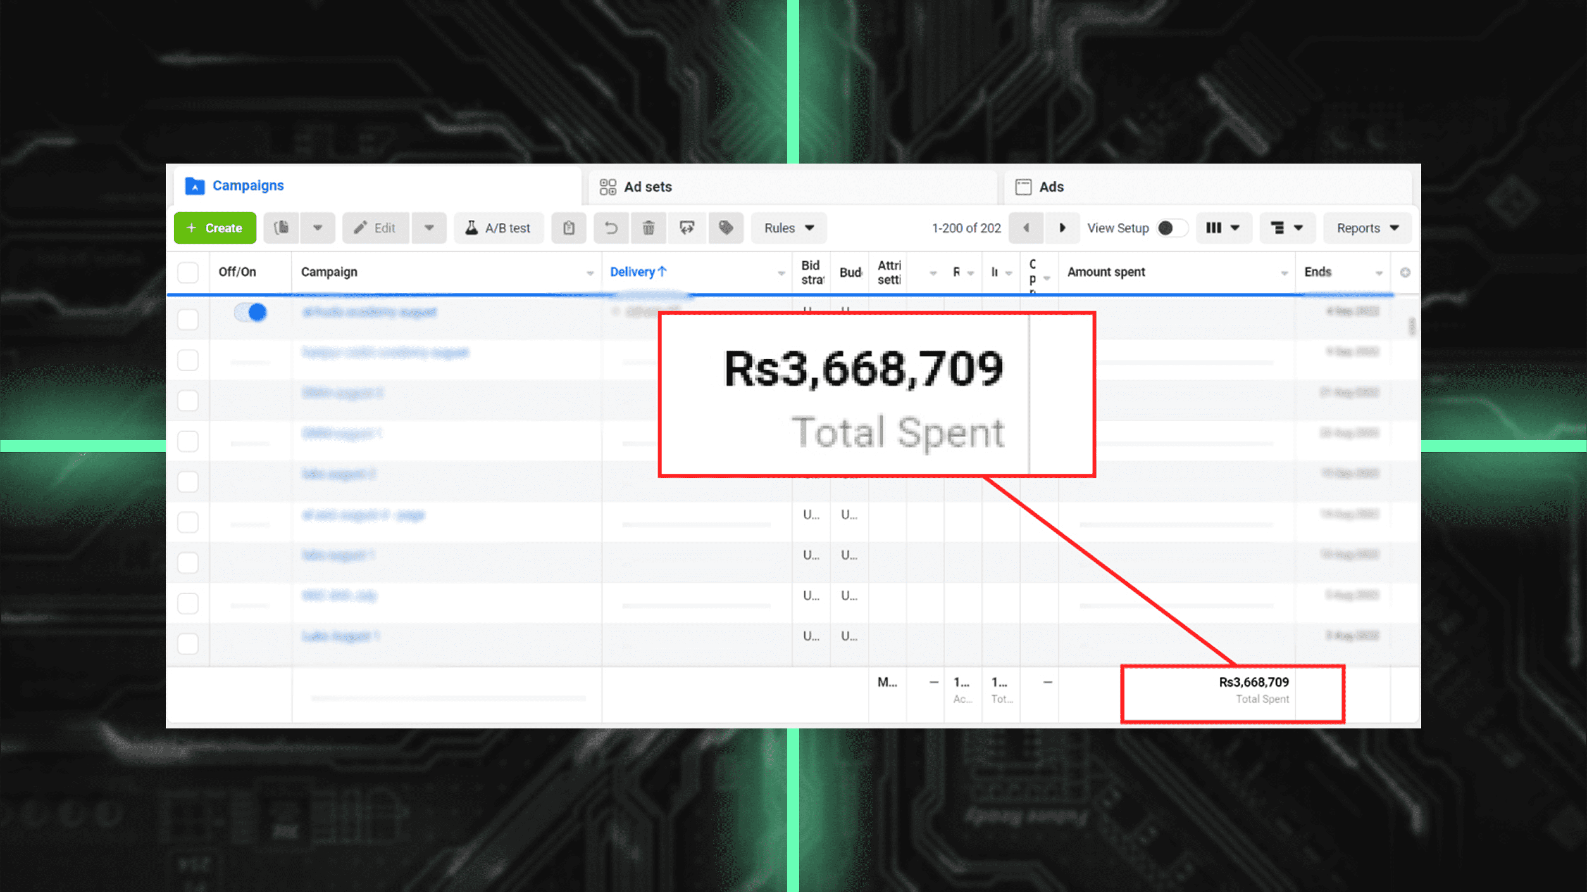Click the 1-200 of 202 pagination text
This screenshot has height=892, width=1587.
tap(966, 228)
